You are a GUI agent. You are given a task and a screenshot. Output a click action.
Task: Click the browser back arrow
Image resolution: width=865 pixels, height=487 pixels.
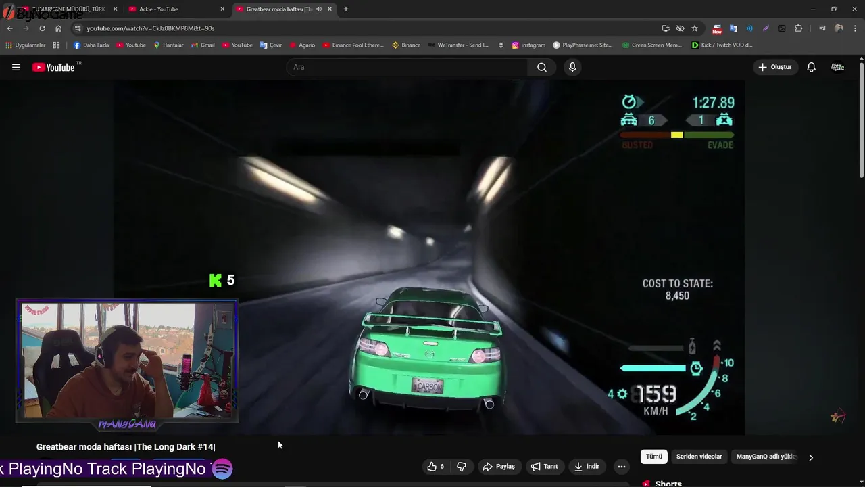[9, 28]
